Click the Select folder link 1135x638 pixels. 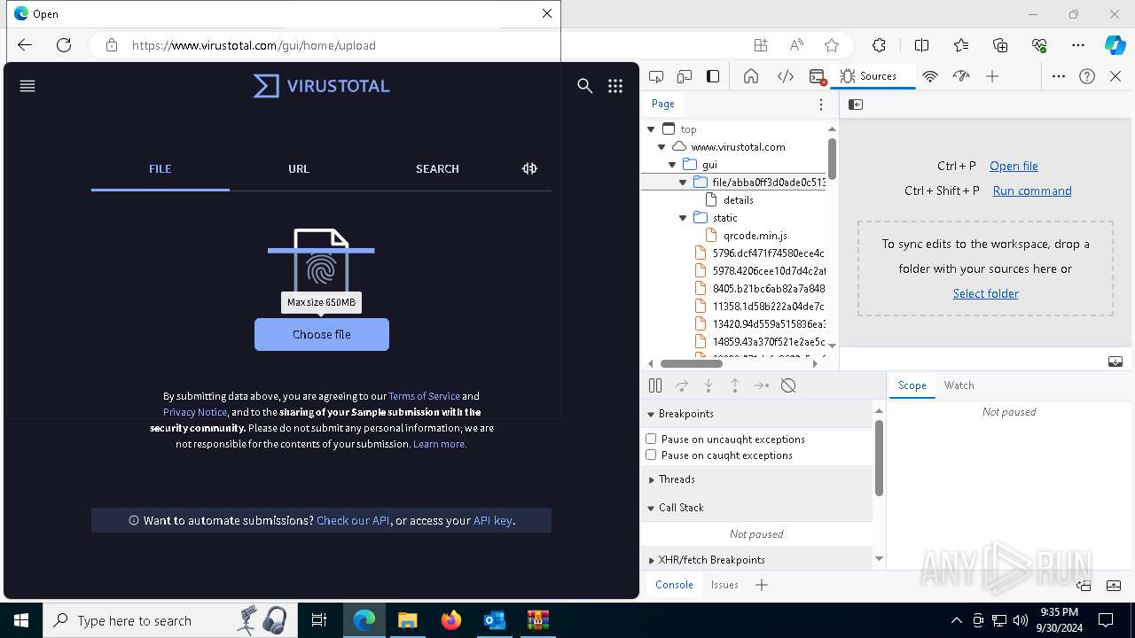tap(985, 293)
